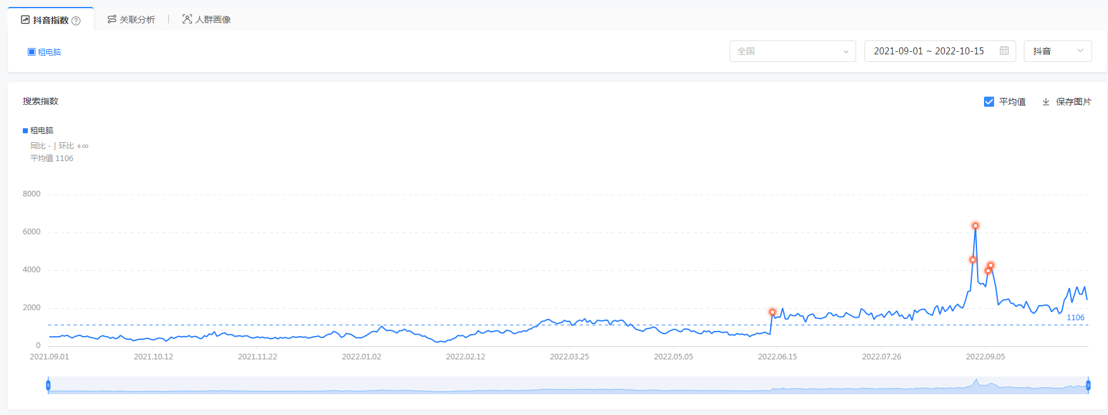The height and width of the screenshot is (415, 1108).
Task: Click the 人群画像 portrait icon
Action: pyautogui.click(x=187, y=20)
